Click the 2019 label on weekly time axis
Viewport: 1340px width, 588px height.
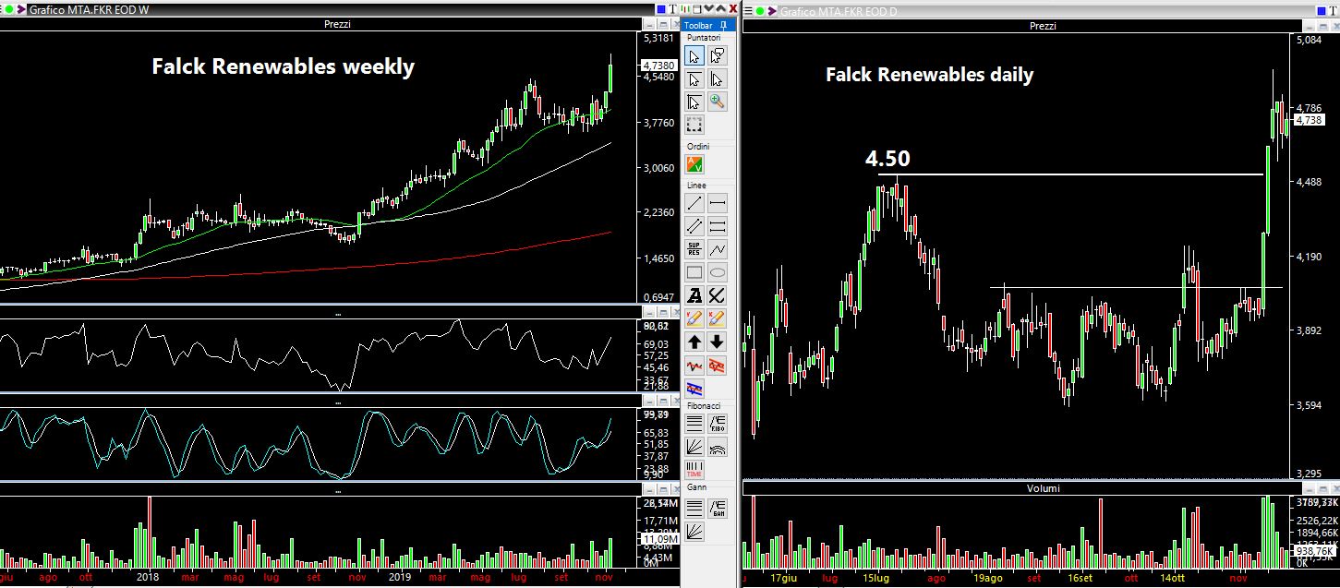pyautogui.click(x=399, y=577)
